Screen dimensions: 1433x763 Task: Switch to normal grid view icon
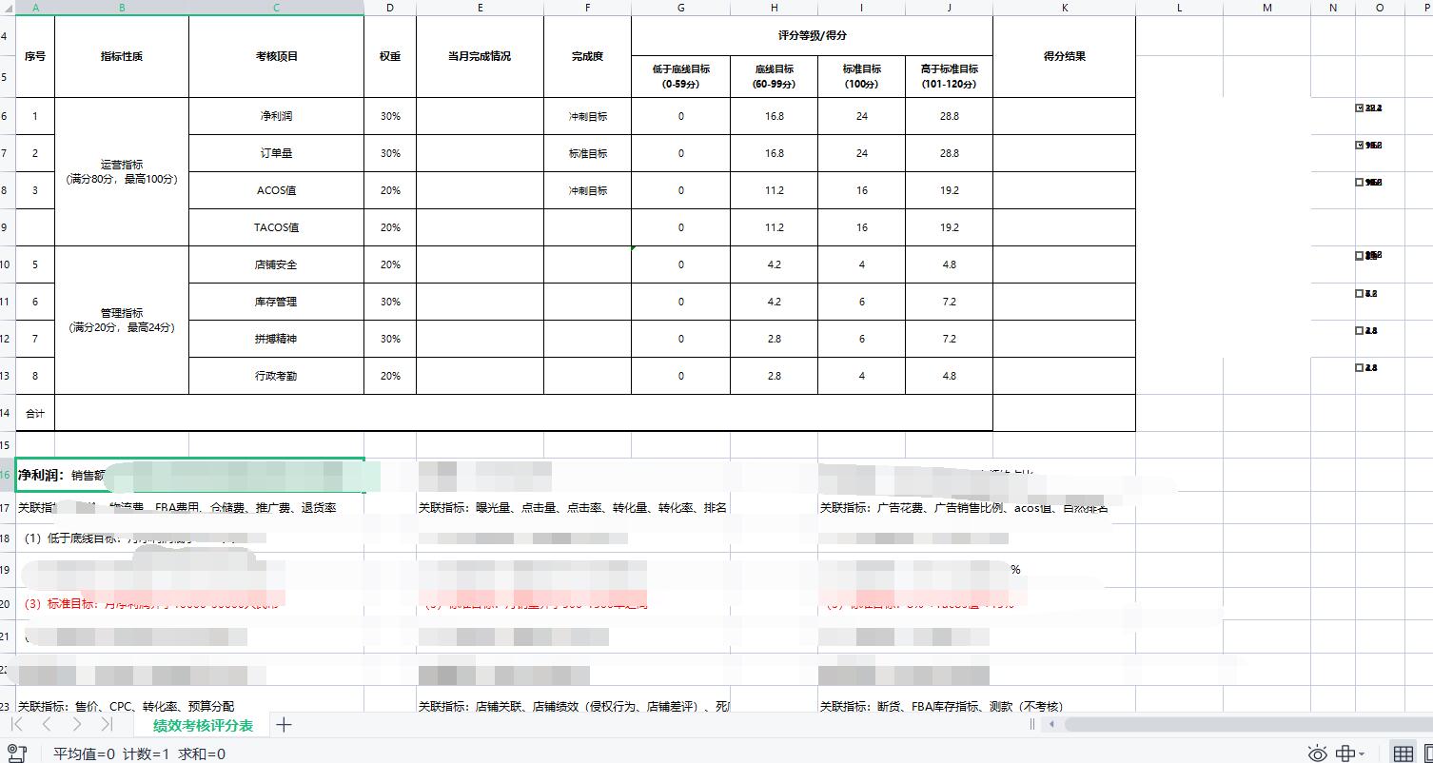point(1403,753)
